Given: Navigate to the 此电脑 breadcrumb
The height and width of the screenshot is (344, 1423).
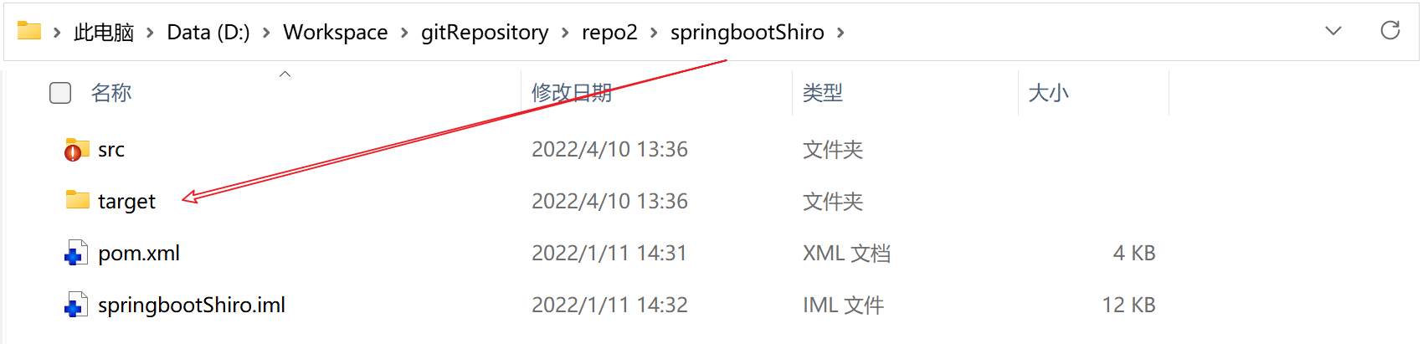Looking at the screenshot, I should click(x=104, y=33).
